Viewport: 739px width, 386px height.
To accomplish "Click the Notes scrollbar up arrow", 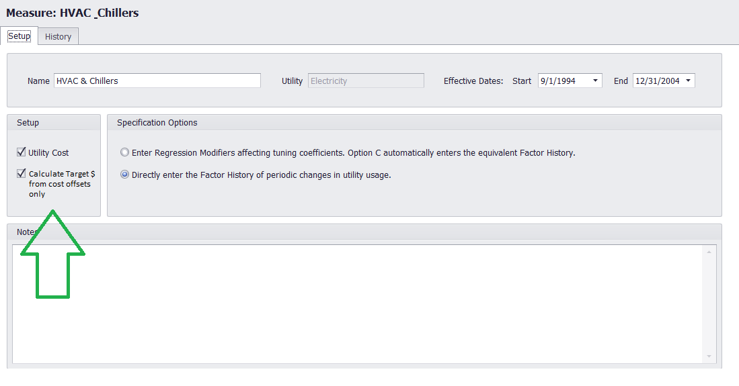I will 709,252.
